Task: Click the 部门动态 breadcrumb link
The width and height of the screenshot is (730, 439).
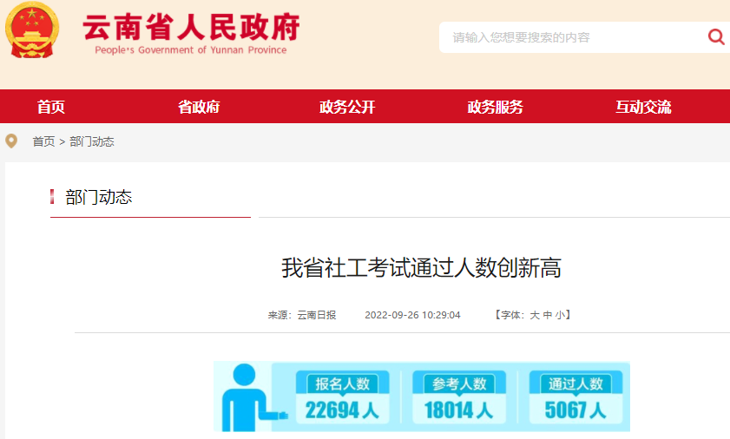Action: (92, 141)
